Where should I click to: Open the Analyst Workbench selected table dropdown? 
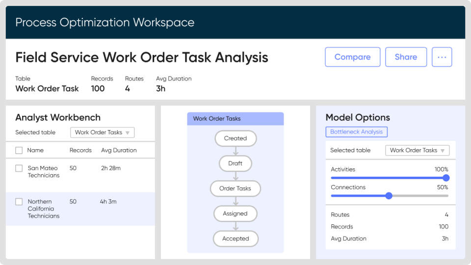[x=102, y=132]
